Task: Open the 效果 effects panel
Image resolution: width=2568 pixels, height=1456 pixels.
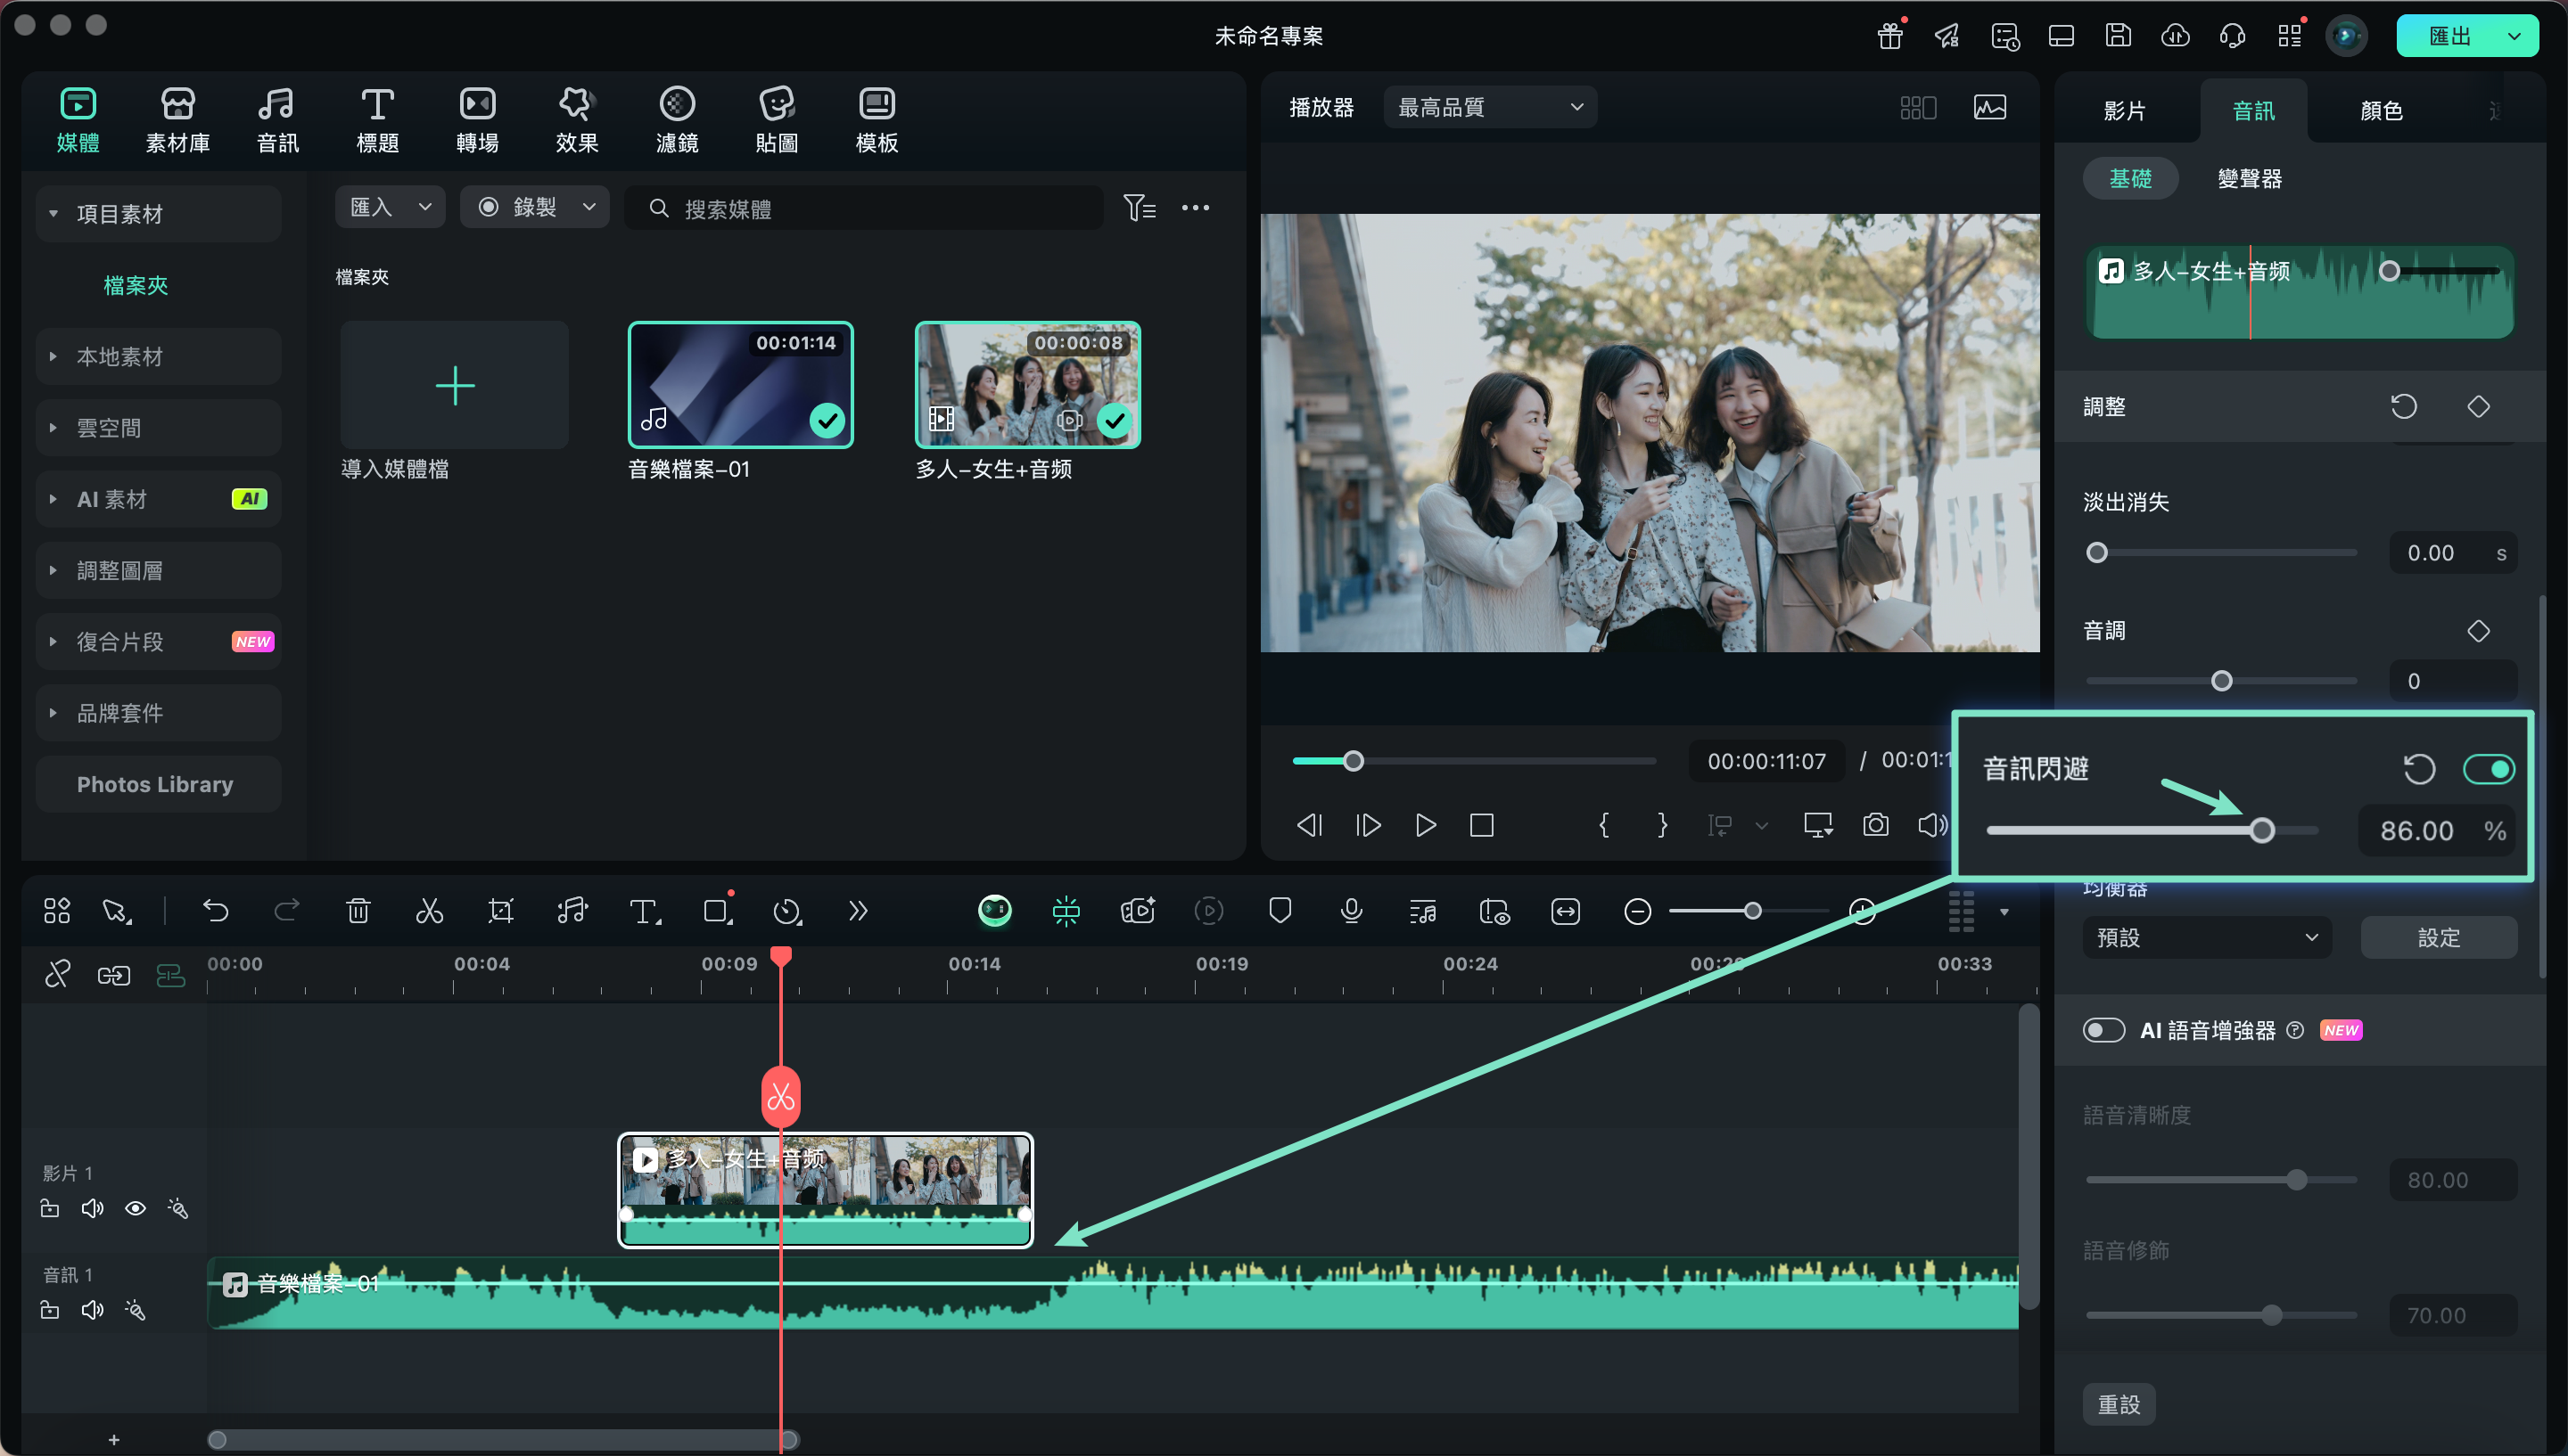Action: (x=577, y=120)
